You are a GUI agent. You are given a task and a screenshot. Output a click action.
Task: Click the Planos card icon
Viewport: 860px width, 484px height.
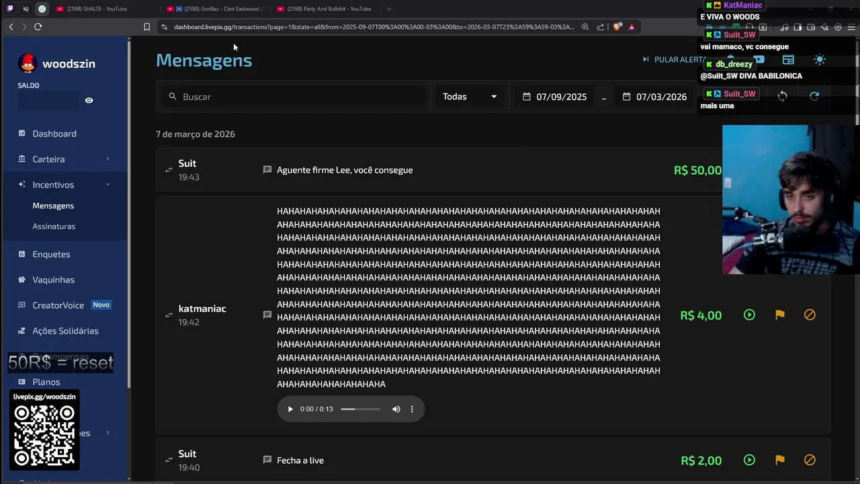21,382
